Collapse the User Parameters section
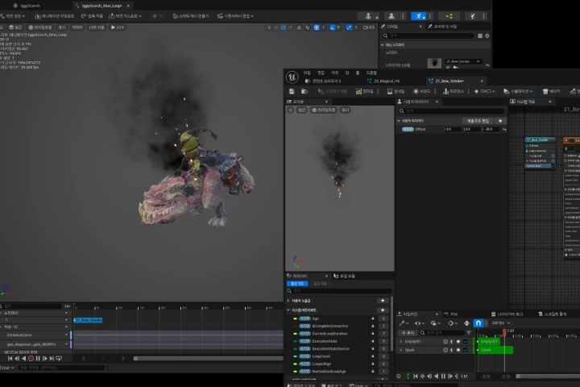Image resolution: width=580 pixels, height=387 pixels. (399, 121)
